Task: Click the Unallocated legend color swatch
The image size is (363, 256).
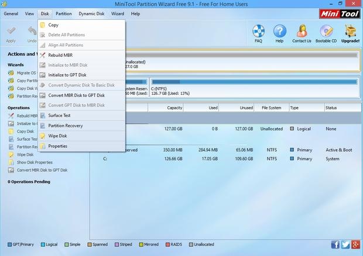Action: pos(190,244)
